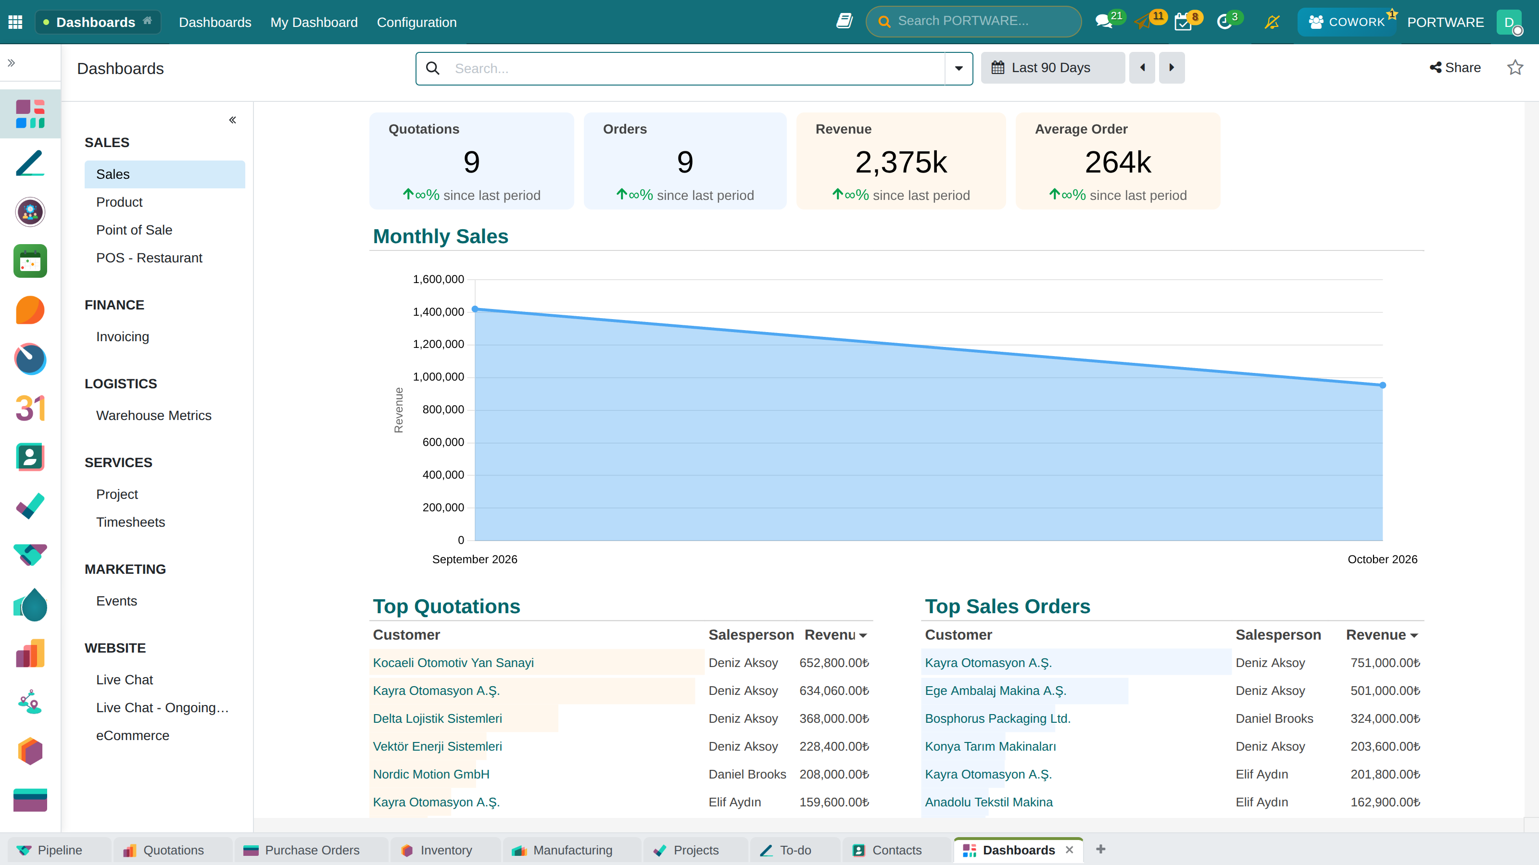Open the Inventory hexagon box icon in sidebar

tap(30, 752)
